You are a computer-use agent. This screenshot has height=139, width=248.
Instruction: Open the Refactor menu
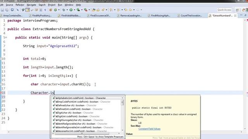tap(20, 5)
